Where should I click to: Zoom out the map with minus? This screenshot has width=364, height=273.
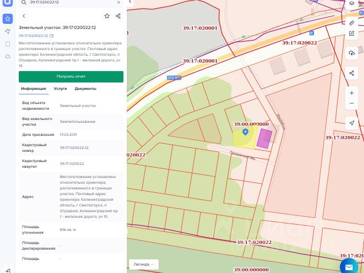(x=351, y=104)
